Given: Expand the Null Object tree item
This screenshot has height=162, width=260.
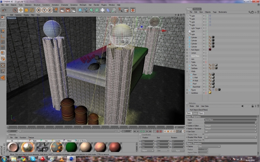Looking at the screenshot, I should (187, 50).
